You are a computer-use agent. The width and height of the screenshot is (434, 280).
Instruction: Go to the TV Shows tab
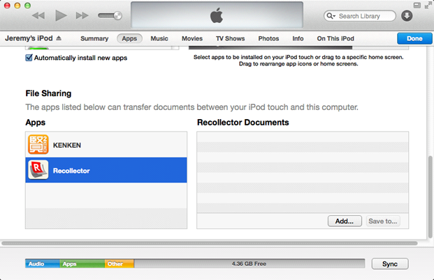pos(231,38)
